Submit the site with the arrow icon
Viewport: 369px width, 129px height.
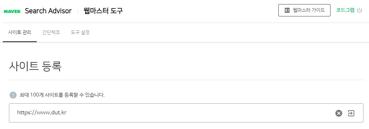pos(351,113)
